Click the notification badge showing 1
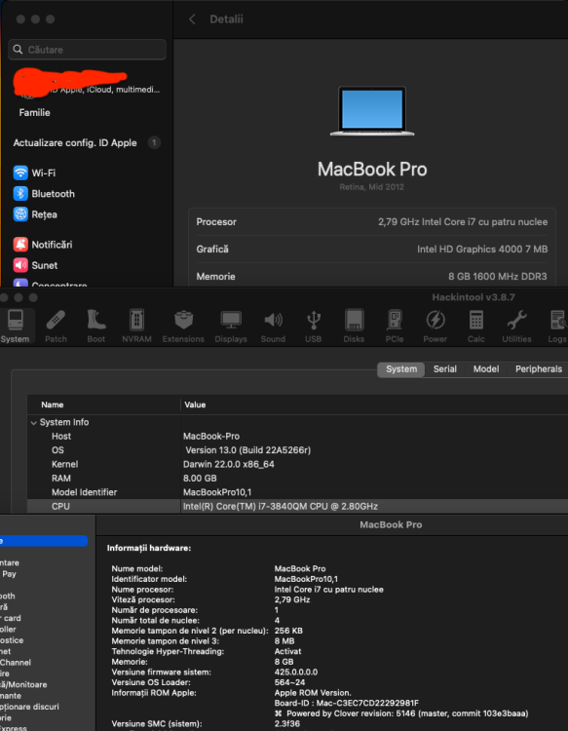 (x=154, y=142)
